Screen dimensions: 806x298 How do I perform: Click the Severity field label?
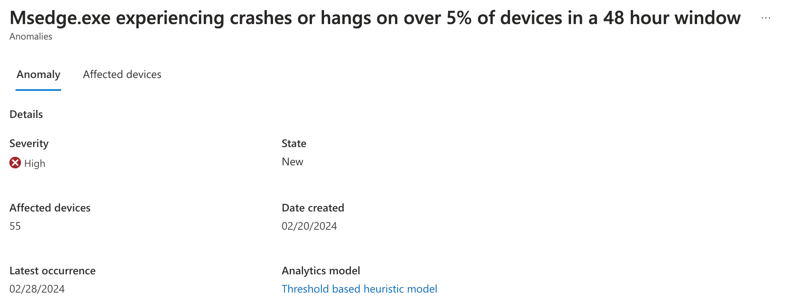(29, 143)
